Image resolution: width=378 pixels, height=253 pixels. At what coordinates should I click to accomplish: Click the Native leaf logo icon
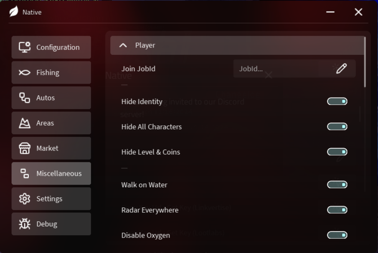pos(14,12)
